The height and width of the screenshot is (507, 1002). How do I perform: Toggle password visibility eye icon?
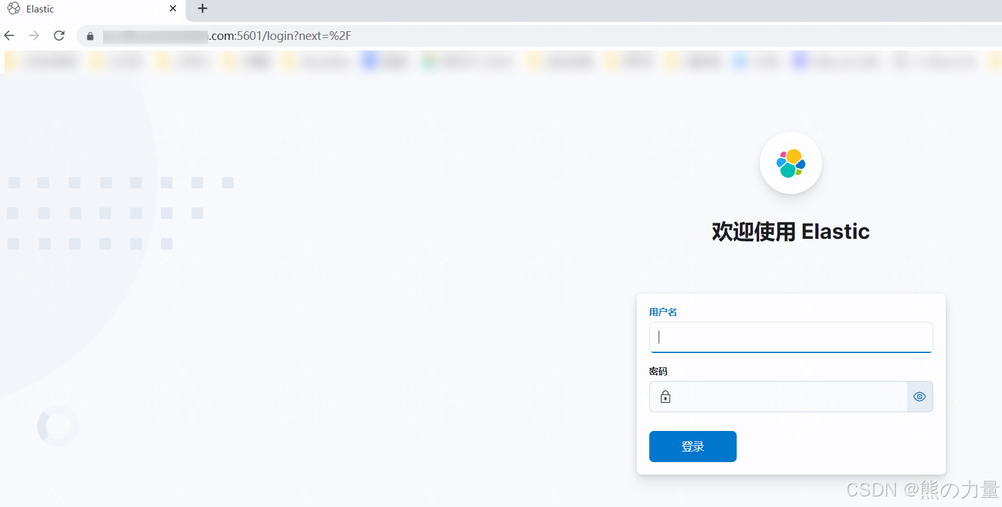[920, 397]
